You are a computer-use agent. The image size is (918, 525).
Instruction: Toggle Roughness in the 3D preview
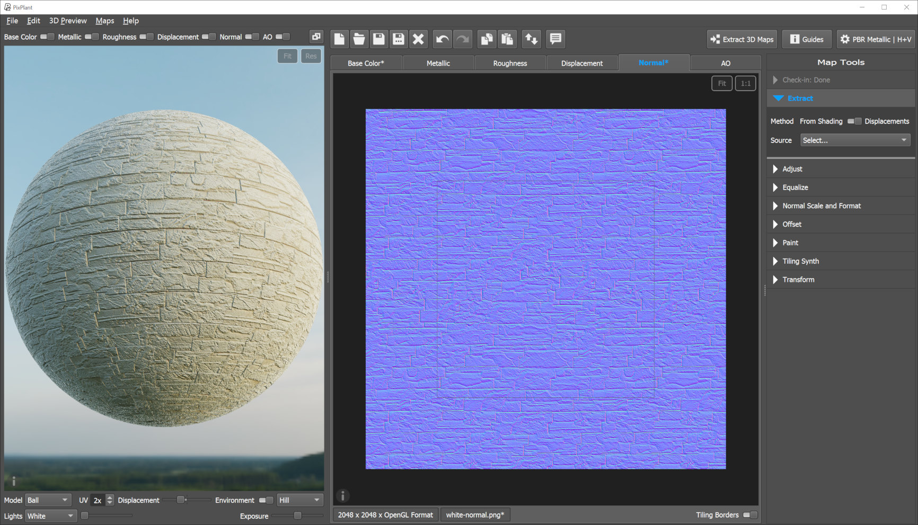tap(146, 37)
